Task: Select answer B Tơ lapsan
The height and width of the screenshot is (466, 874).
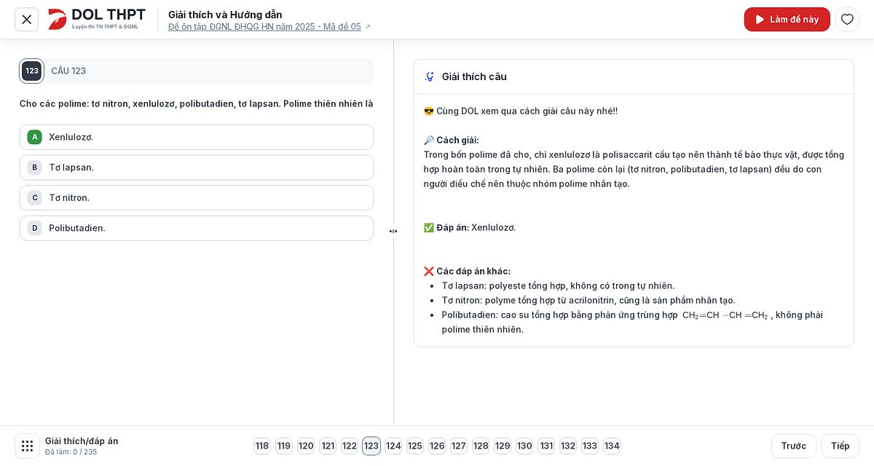Action: click(197, 167)
